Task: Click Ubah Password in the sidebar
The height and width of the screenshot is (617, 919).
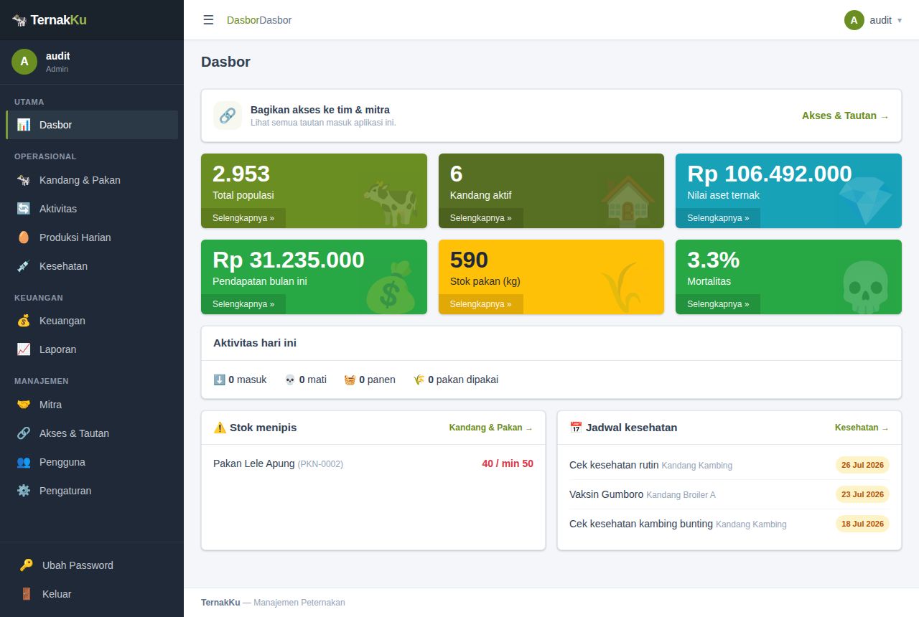Action: [x=92, y=565]
